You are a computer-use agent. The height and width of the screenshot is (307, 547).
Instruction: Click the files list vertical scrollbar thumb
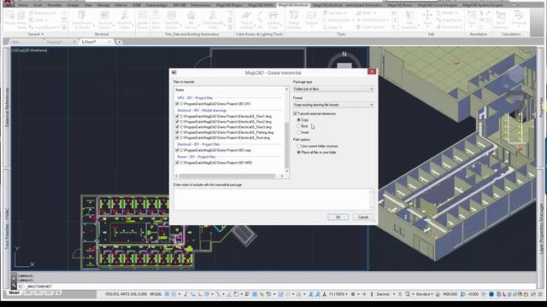pyautogui.click(x=287, y=144)
